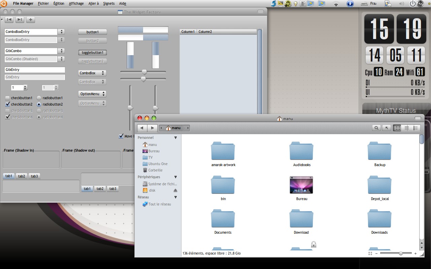Open the enabled ComboBox dropdown
Screen dimensions: 431x269
pos(92,73)
